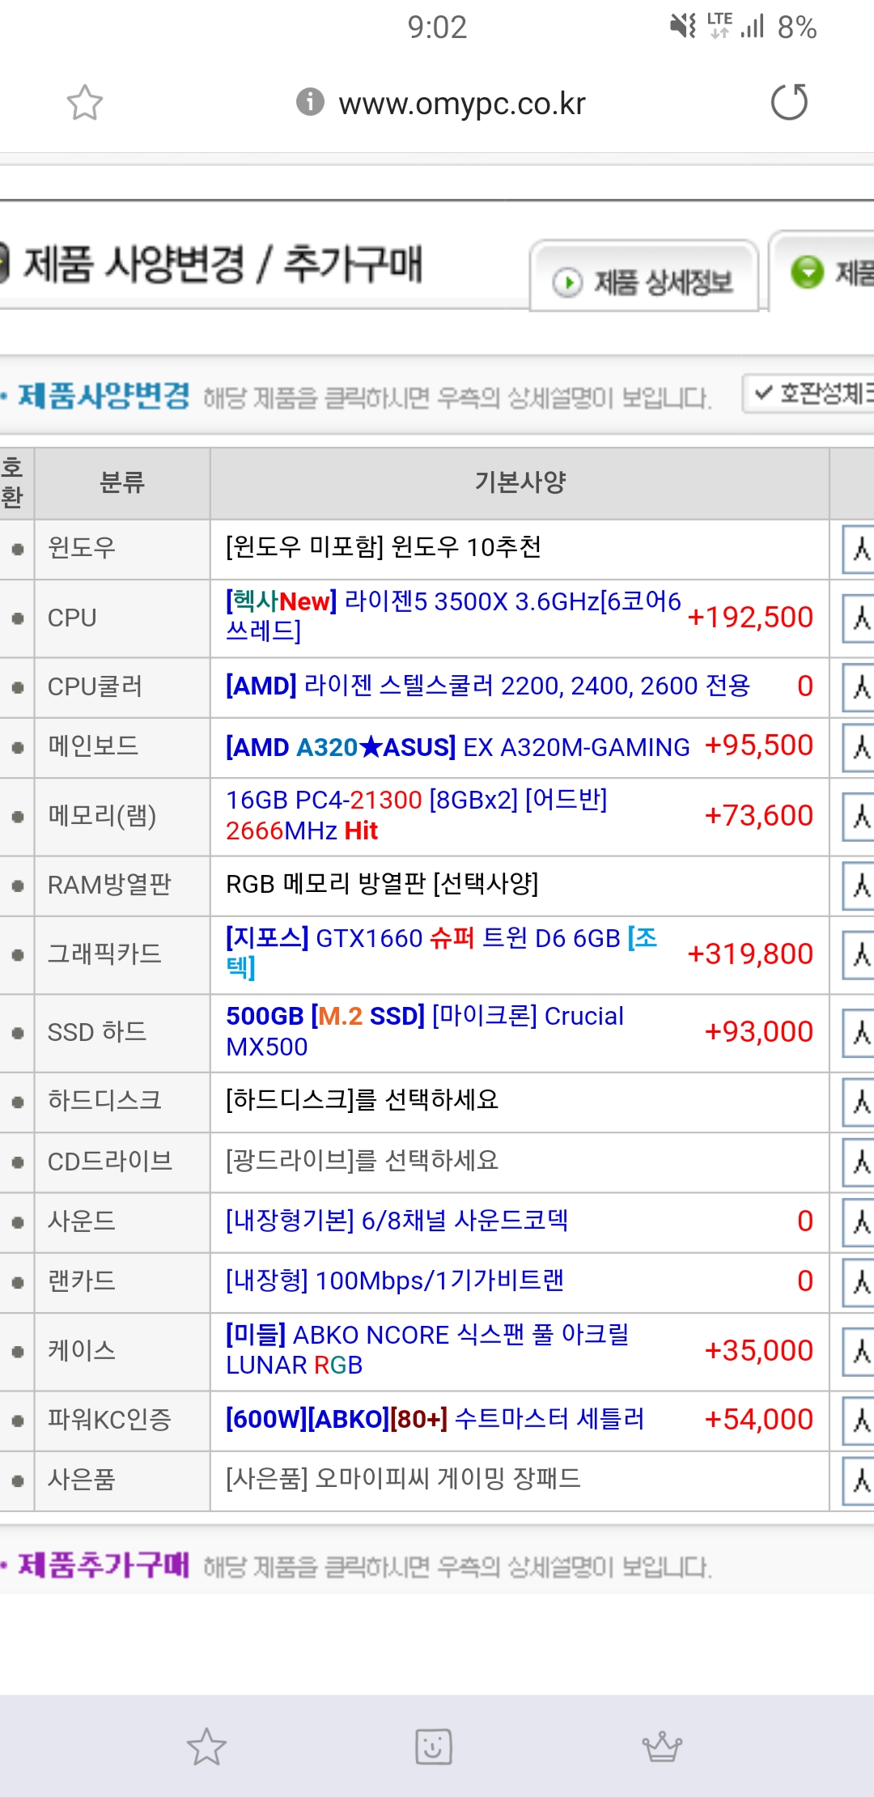
Task: Click the 제품사양변경 section heading
Action: click(104, 396)
